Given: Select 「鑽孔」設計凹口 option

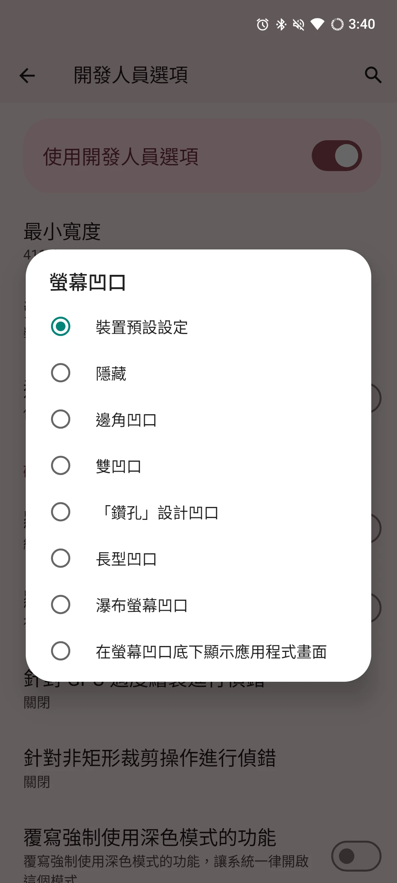Looking at the screenshot, I should click(61, 512).
